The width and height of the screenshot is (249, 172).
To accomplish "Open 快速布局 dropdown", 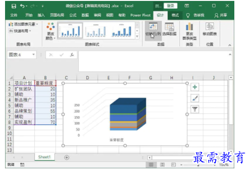I will pyautogui.click(x=20, y=31).
